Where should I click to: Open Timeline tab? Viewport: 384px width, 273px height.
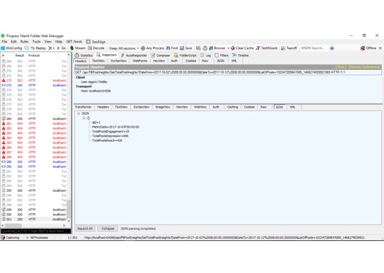[240, 55]
